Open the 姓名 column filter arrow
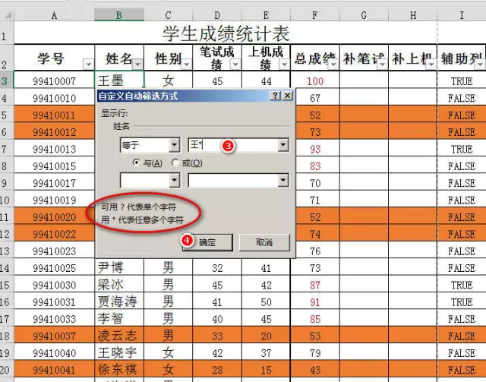The height and width of the screenshot is (382, 486). (137, 65)
